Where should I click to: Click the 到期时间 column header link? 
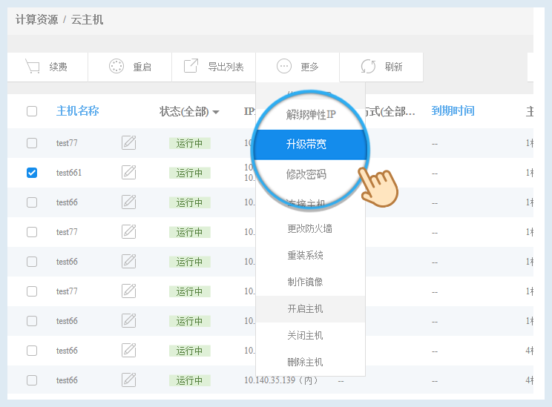453,111
